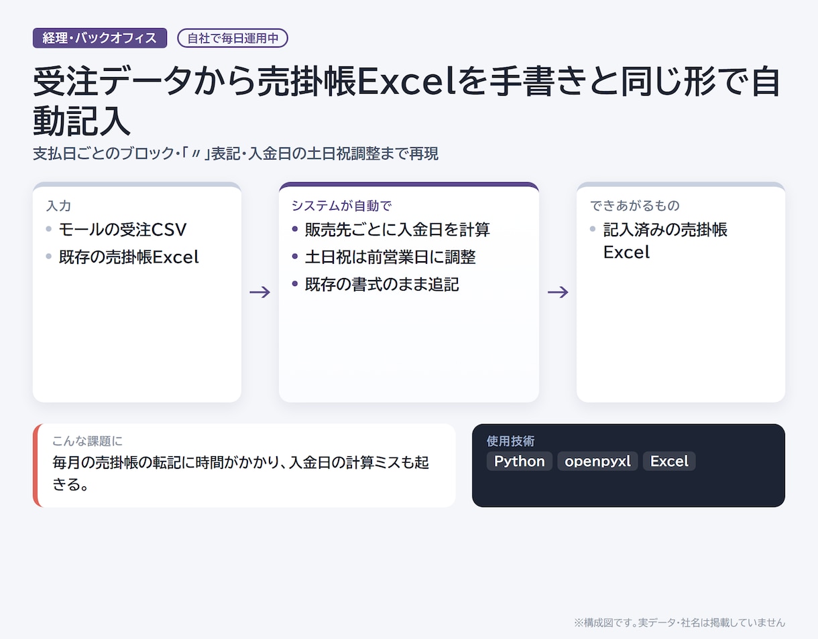Click the こんな課題に label
Viewport: 818px width, 639px height.
(x=88, y=441)
